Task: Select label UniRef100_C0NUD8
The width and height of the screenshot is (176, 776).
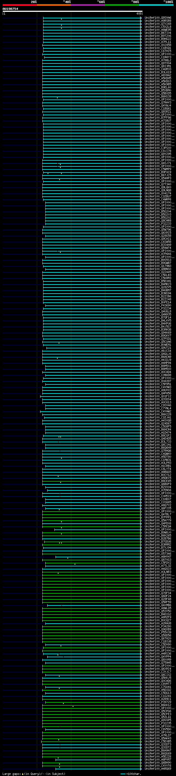Action: point(158,375)
